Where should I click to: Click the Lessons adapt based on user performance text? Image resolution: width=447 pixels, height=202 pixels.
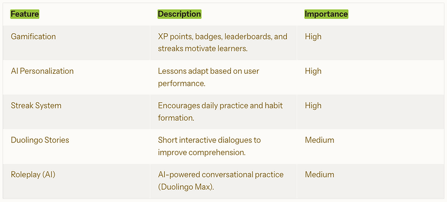(209, 77)
